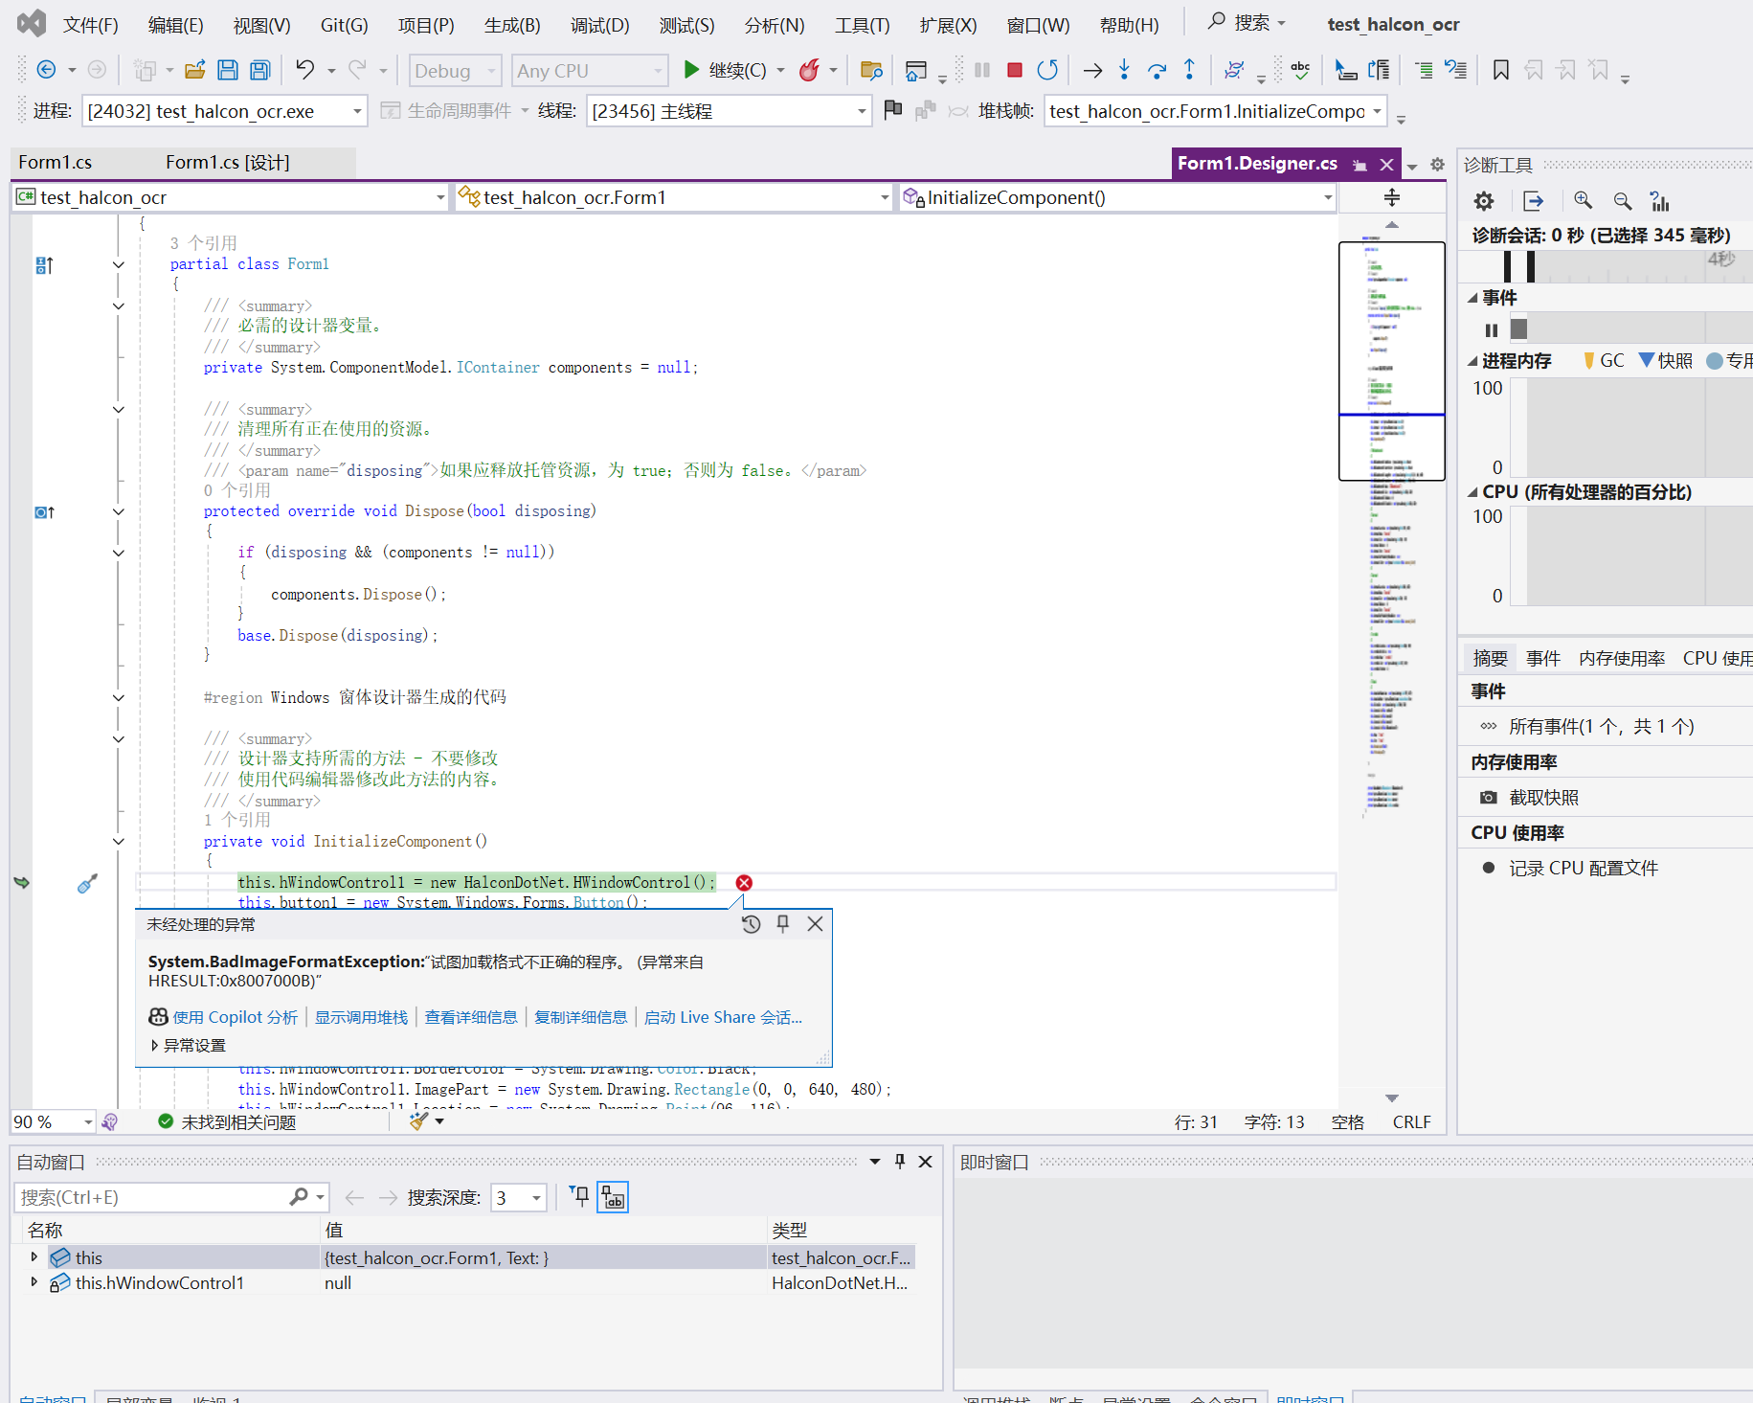The width and height of the screenshot is (1753, 1403).
Task: Click the editor split window icon
Action: (x=1392, y=197)
